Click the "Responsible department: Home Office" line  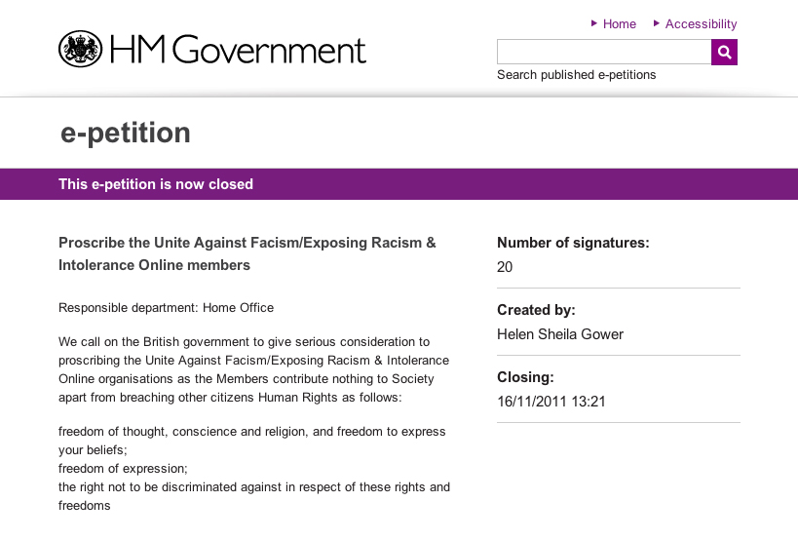pos(166,308)
